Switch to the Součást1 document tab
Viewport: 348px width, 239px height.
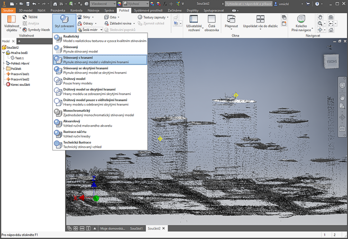coord(136,228)
